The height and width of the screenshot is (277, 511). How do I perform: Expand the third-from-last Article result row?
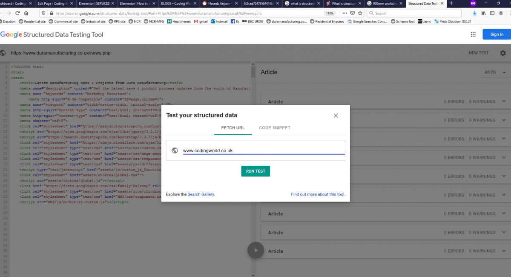click(x=504, y=214)
